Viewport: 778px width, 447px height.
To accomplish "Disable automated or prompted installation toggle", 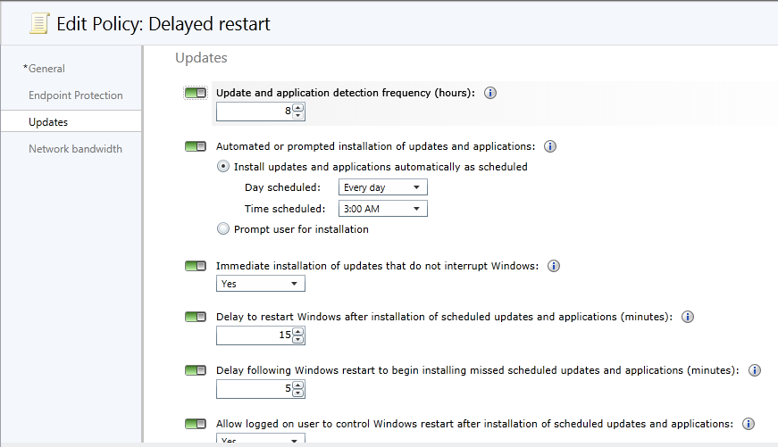I will pos(196,146).
